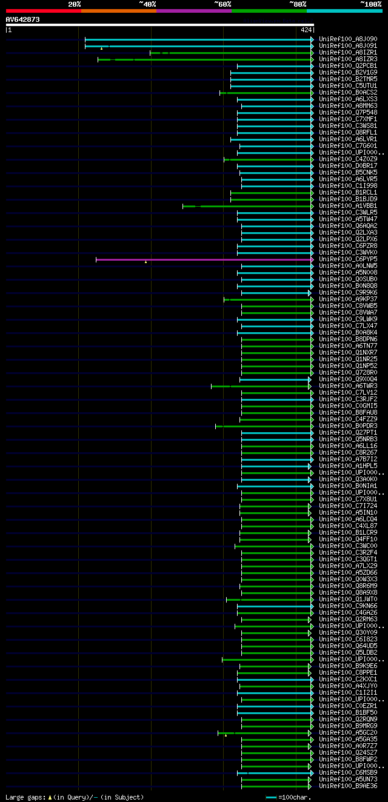Click the orange ~40% legend segment
The width and height of the screenshot is (388, 802).
(119, 11)
